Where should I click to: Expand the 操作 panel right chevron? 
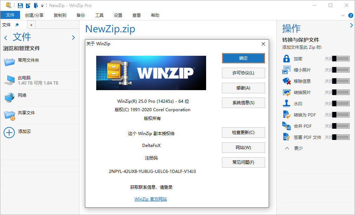pyautogui.click(x=351, y=25)
